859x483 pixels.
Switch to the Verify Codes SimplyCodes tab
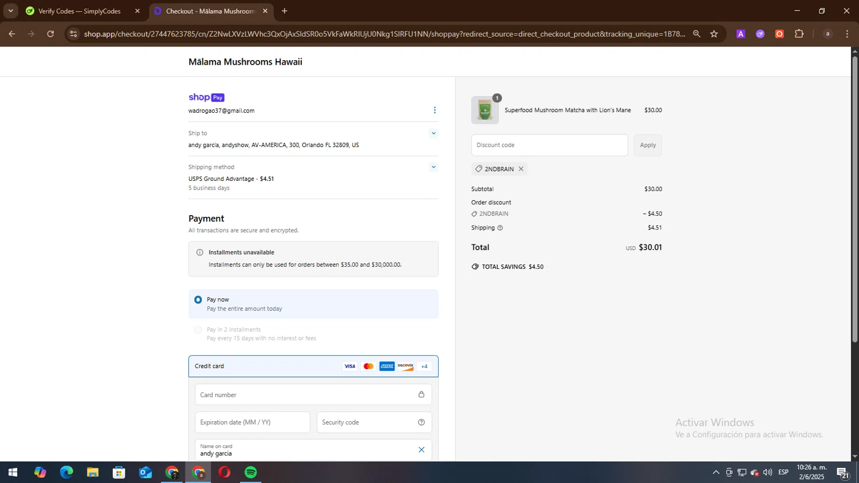[x=80, y=11]
